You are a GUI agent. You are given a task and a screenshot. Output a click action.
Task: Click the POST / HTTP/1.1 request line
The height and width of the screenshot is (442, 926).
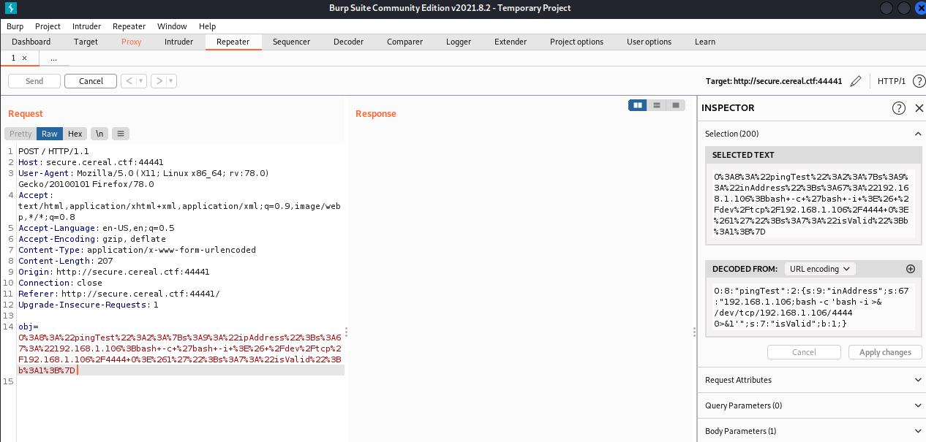[x=53, y=151]
